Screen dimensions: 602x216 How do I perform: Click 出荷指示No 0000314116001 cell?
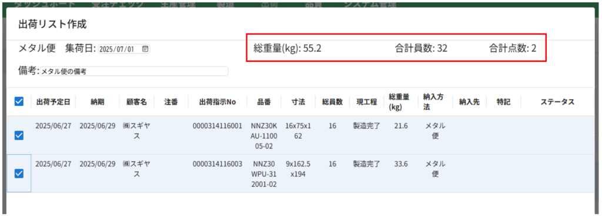(x=218, y=126)
